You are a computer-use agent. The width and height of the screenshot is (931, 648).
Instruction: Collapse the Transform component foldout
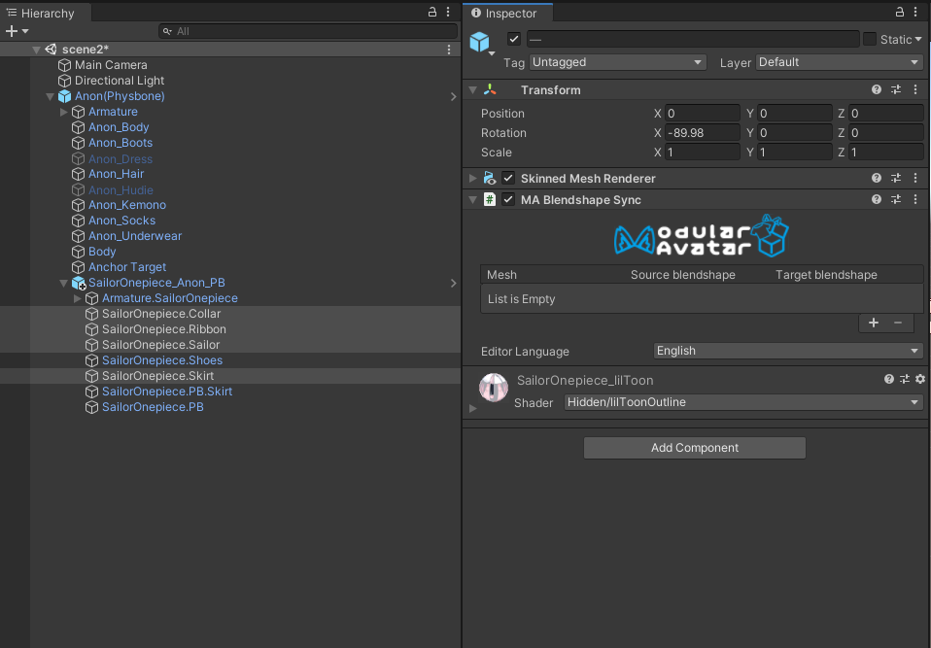click(472, 90)
